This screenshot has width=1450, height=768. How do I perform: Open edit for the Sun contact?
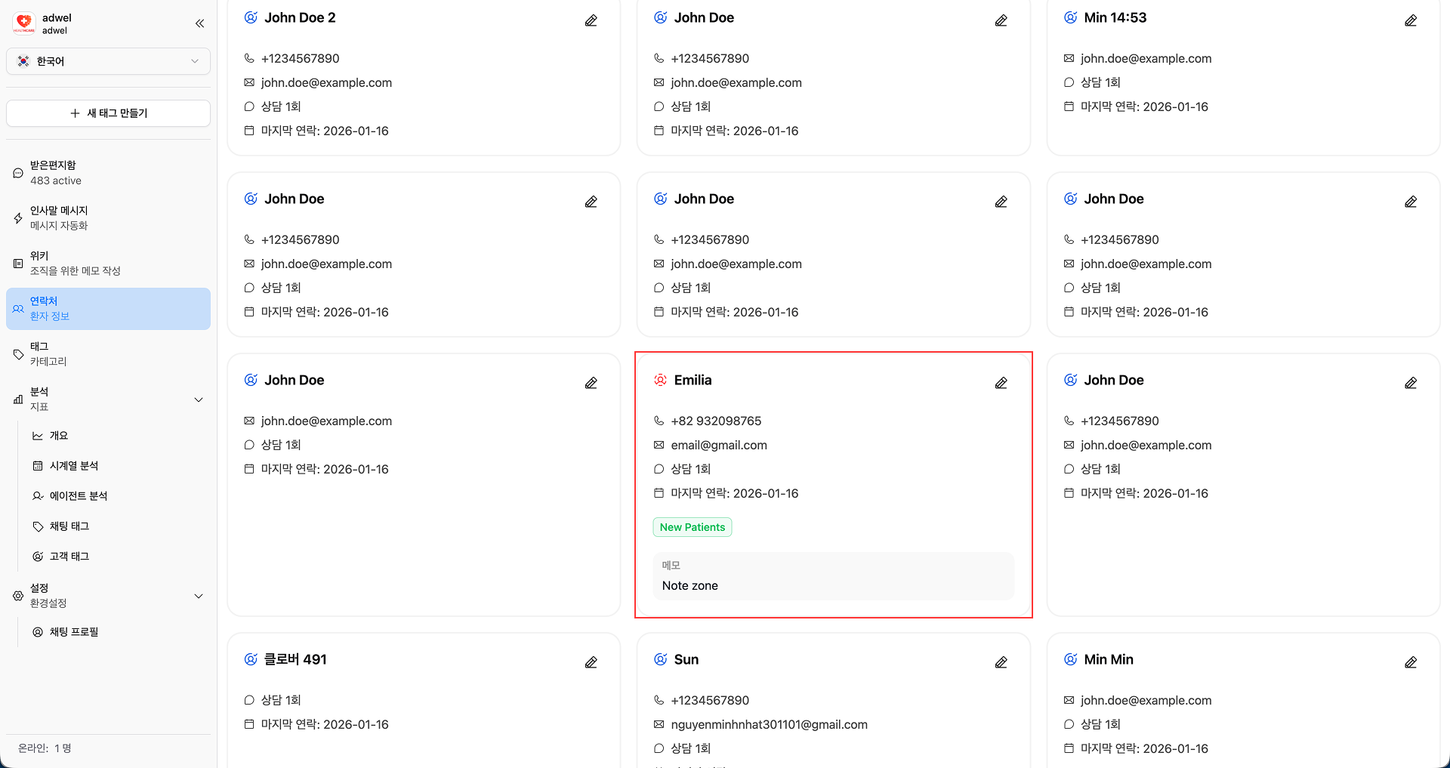(1001, 662)
